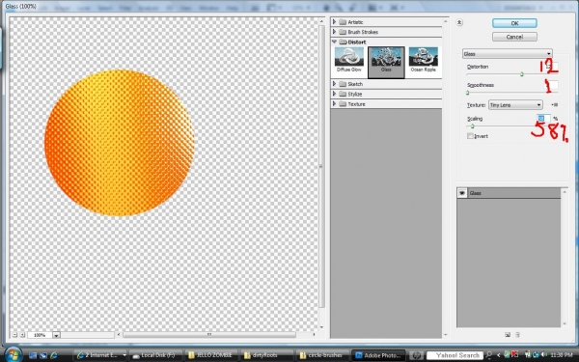Collapse the Distort filter folder

[x=334, y=42]
